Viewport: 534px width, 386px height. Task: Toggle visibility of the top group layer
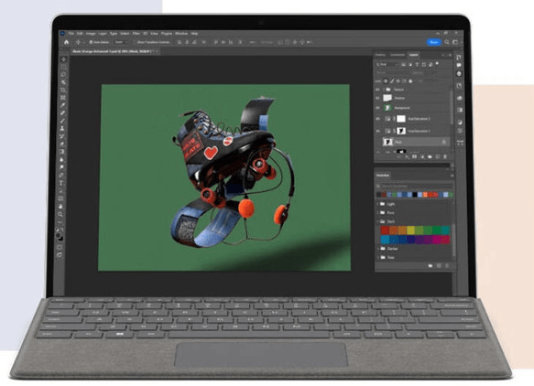[377, 90]
